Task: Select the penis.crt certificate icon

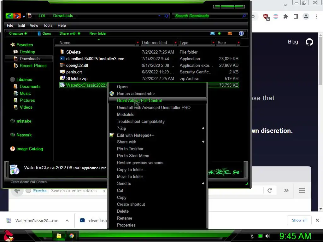Action: coord(62,72)
